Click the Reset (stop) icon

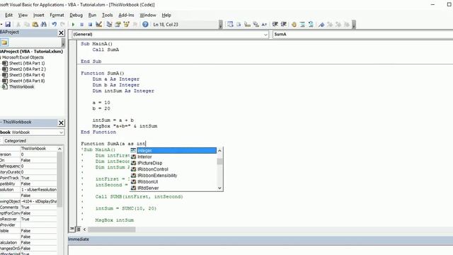(x=90, y=25)
